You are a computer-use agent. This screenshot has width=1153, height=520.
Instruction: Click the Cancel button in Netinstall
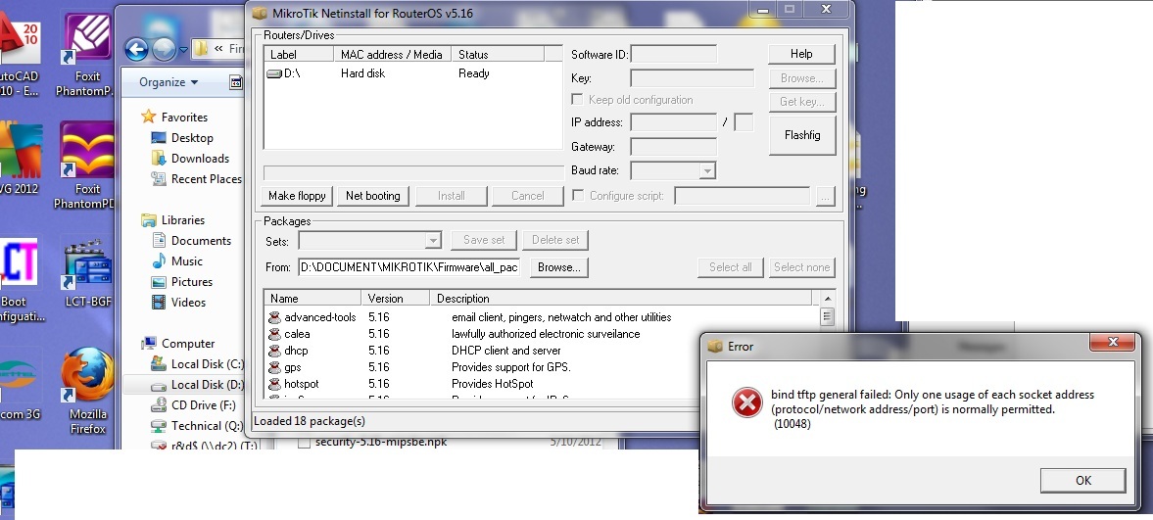528,196
